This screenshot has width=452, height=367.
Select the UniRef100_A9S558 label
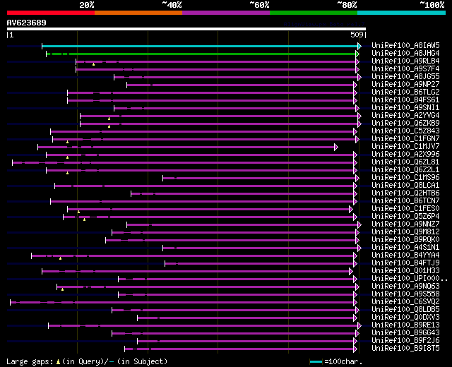(405, 294)
